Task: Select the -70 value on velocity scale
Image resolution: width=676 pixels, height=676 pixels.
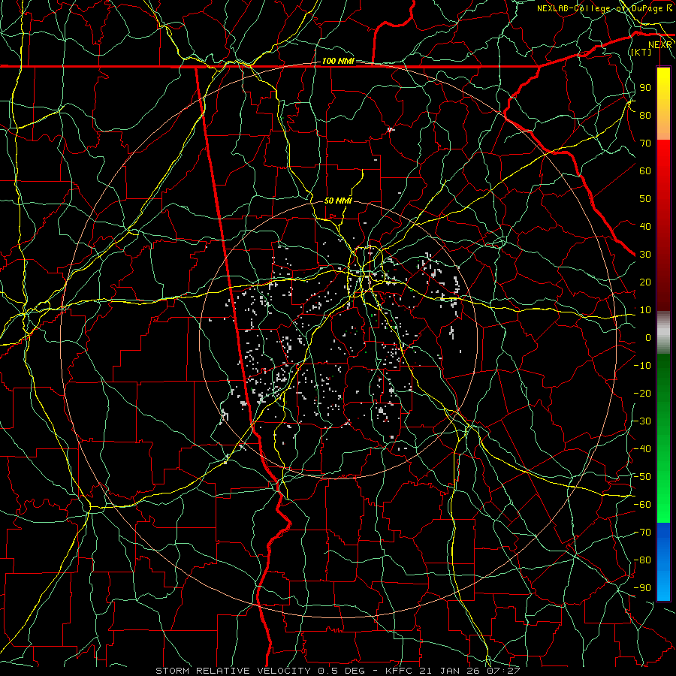Action: point(642,533)
